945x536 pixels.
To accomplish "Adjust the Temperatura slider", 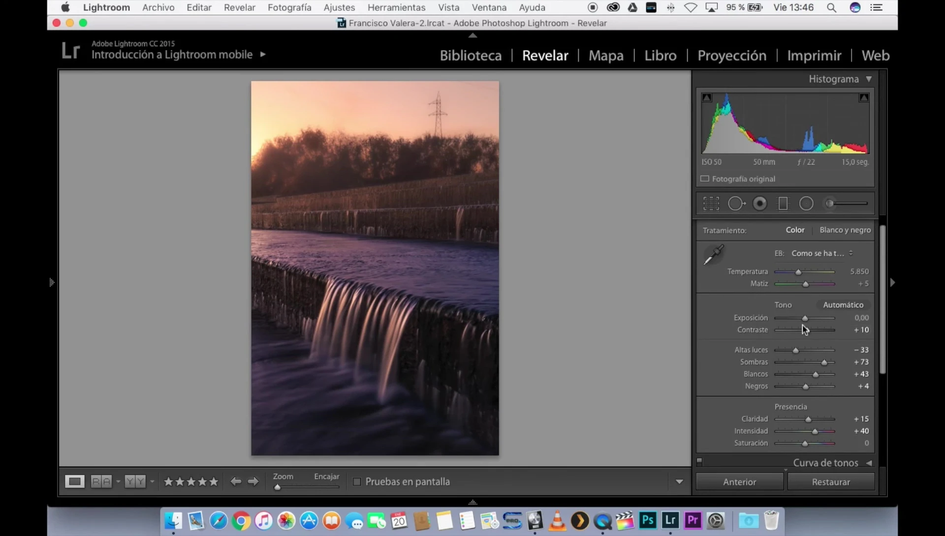I will [798, 272].
